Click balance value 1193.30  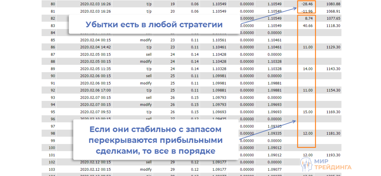(x=333, y=155)
